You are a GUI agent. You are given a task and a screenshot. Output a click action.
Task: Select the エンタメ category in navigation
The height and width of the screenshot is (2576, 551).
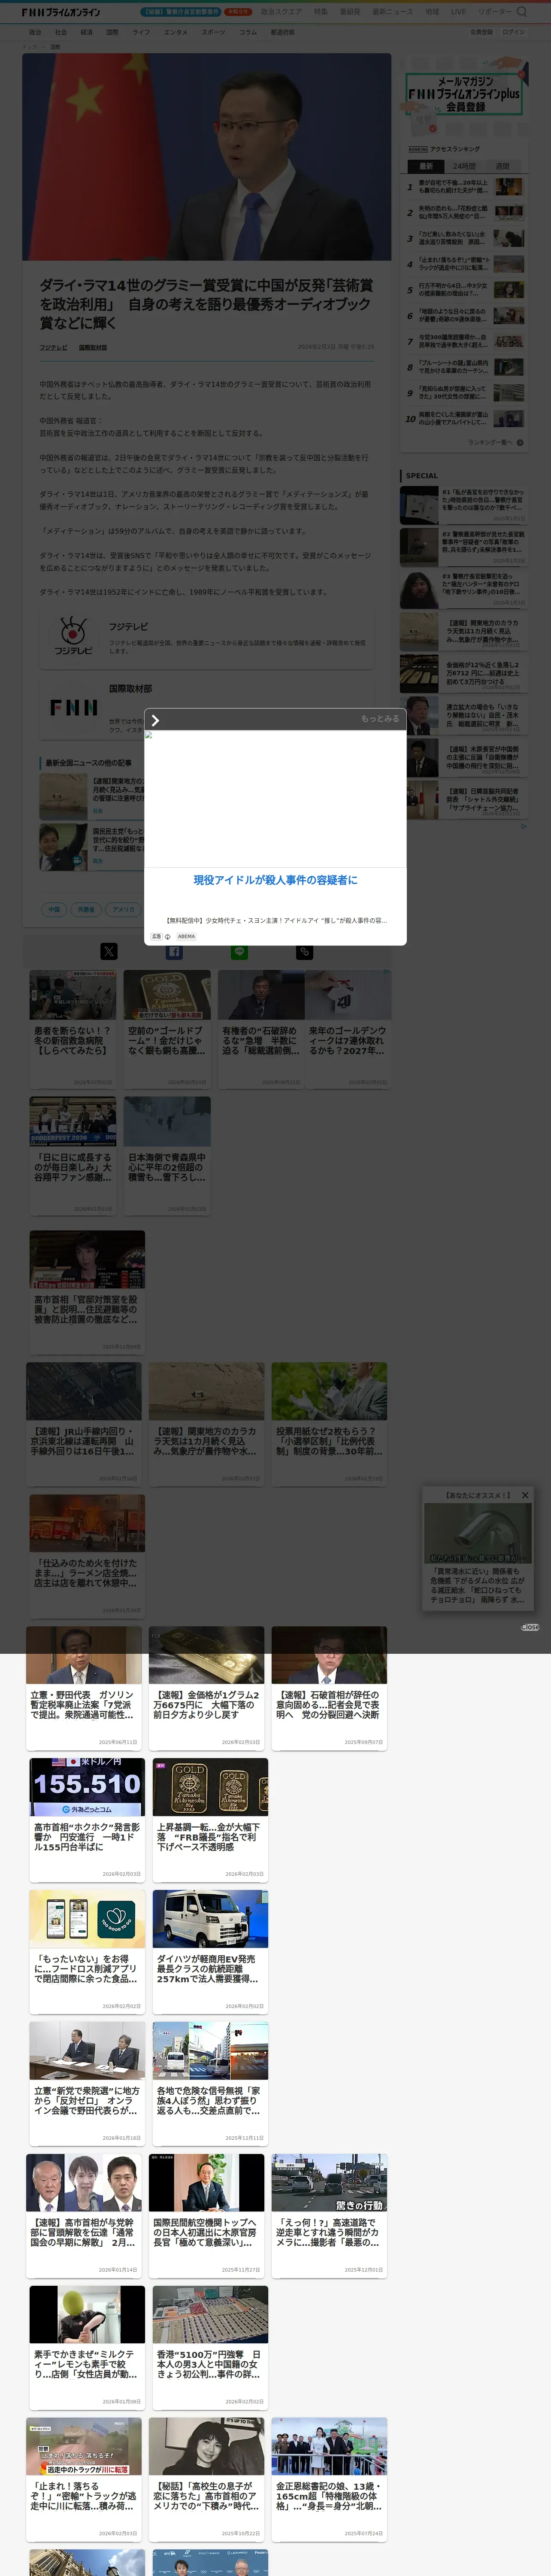click(176, 32)
